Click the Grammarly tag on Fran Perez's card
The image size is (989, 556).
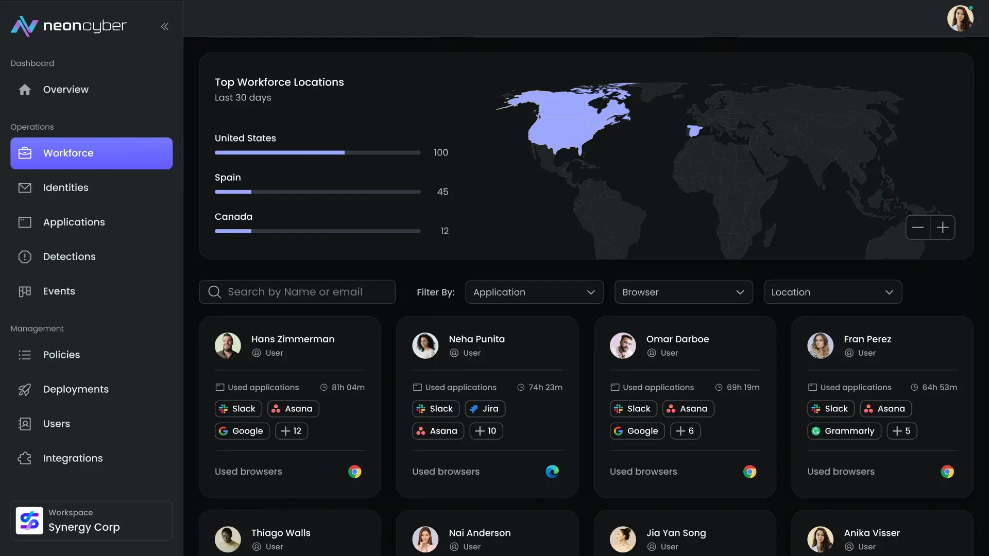point(843,431)
